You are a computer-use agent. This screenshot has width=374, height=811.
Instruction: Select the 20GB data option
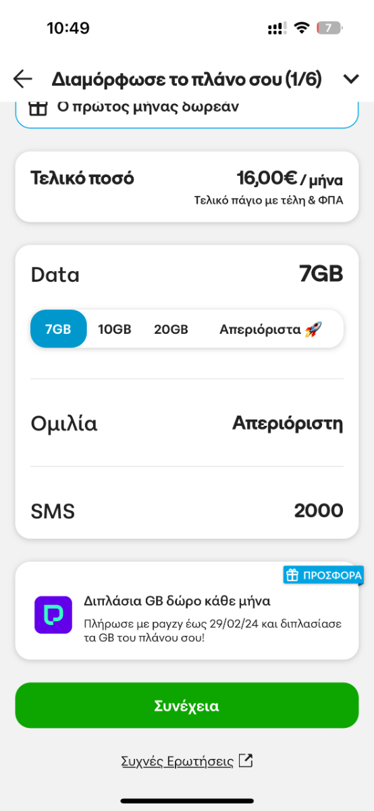(x=171, y=329)
